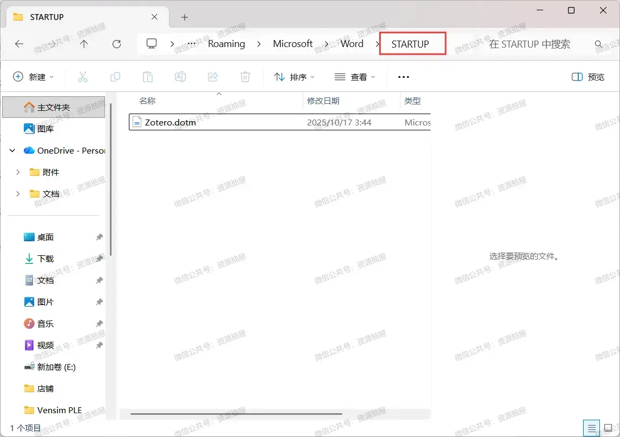Click STARTUP in the address breadcrumb
Image resolution: width=620 pixels, height=437 pixels.
(x=410, y=44)
